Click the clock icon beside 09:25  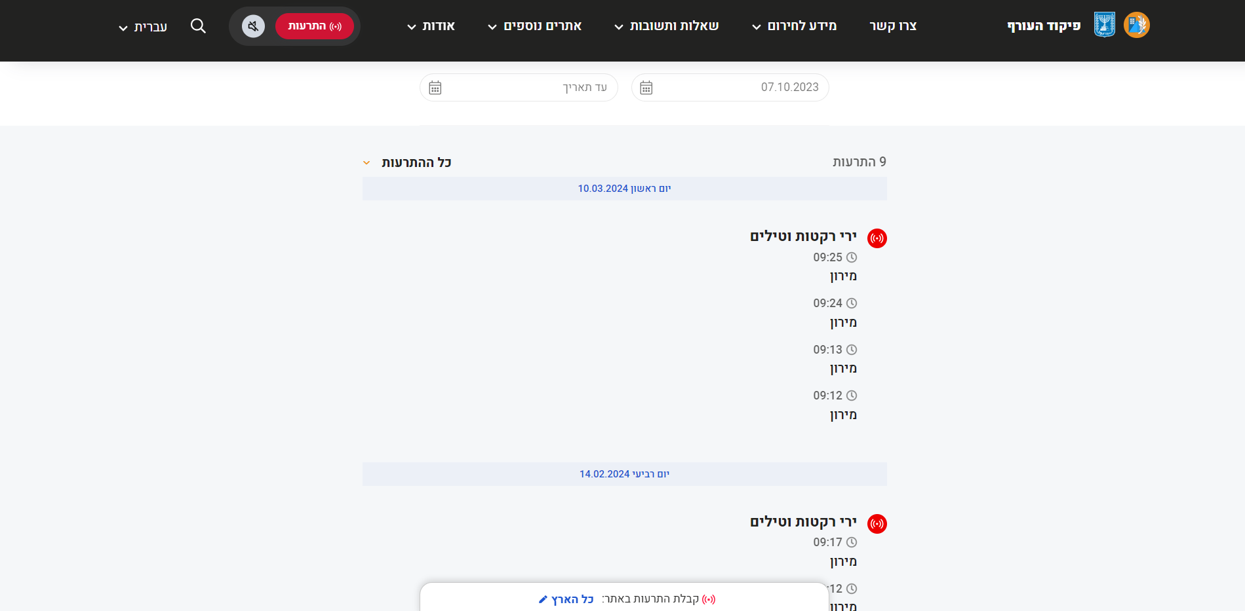tap(852, 258)
